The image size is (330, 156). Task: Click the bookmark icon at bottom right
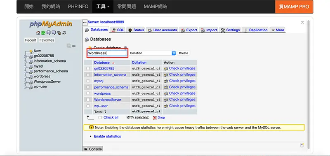(x=302, y=145)
